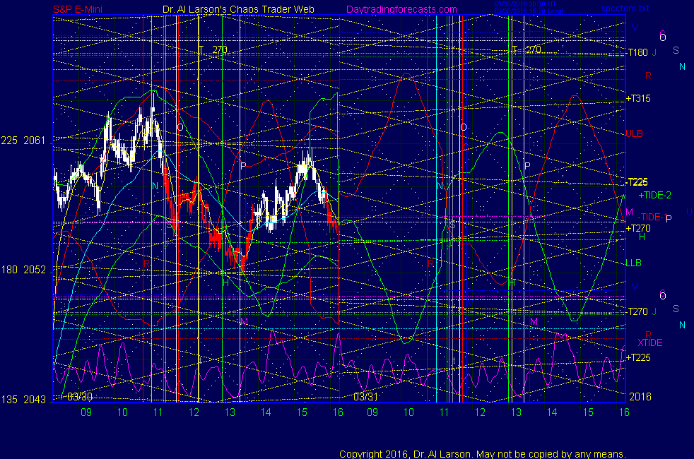Click the copyright notice by Dr. Al Larson
This screenshot has height=459, width=694.
pos(483,454)
